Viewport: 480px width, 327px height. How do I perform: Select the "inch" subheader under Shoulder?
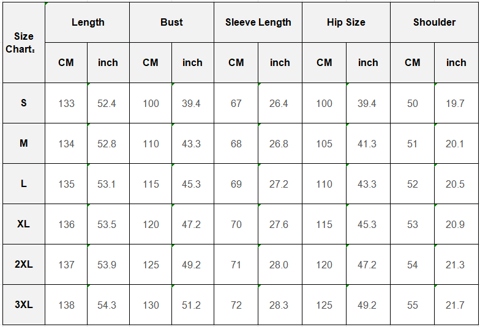click(x=456, y=62)
